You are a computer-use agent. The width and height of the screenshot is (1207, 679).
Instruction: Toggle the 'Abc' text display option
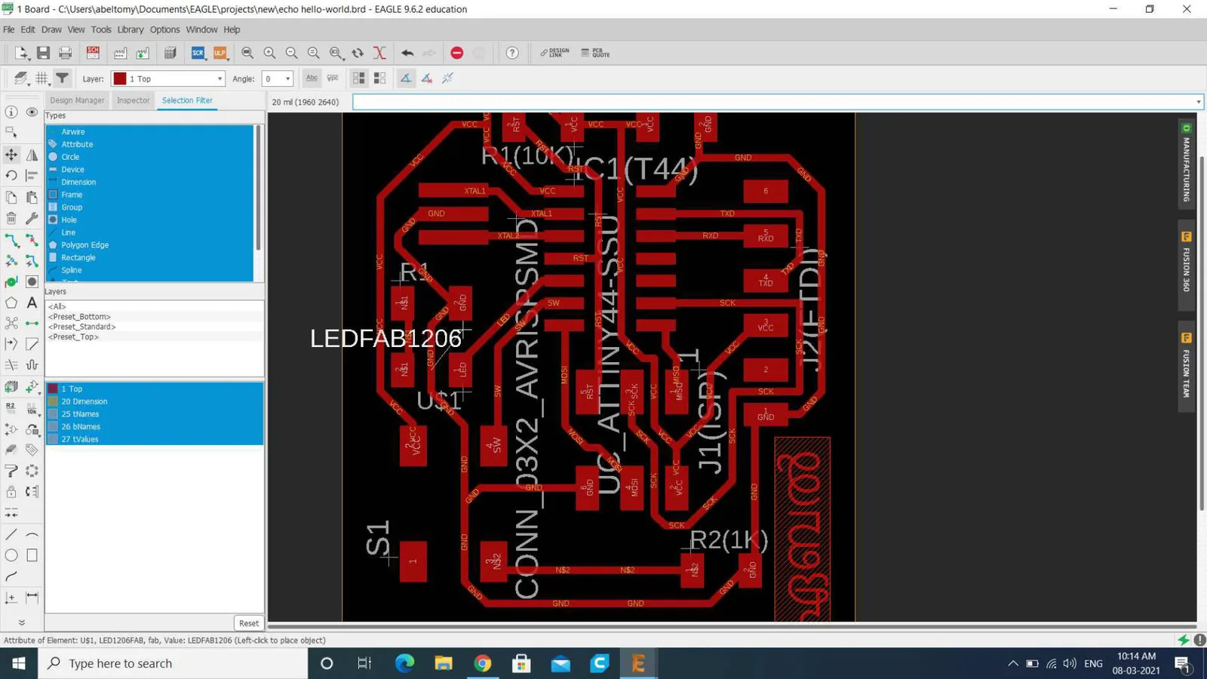tap(312, 78)
